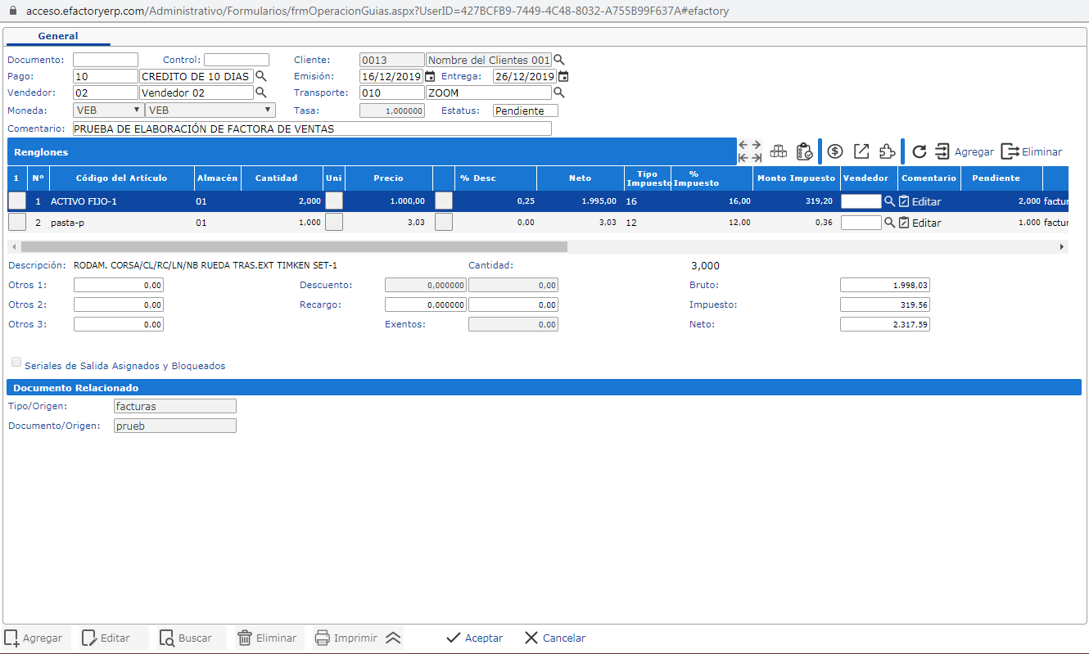Image resolution: width=1089 pixels, height=654 pixels.
Task: Focus the Recargo percentage field
Action: (426, 304)
